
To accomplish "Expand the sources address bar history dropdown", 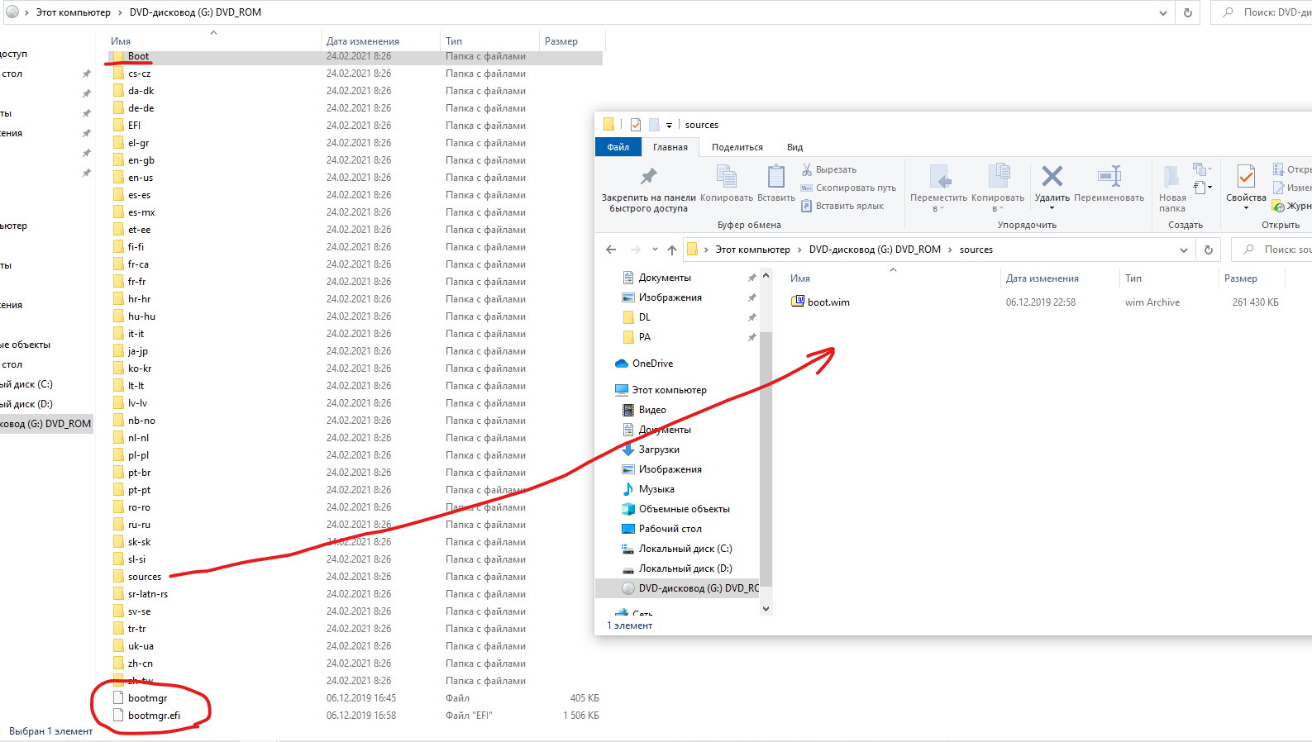I will (x=1184, y=250).
